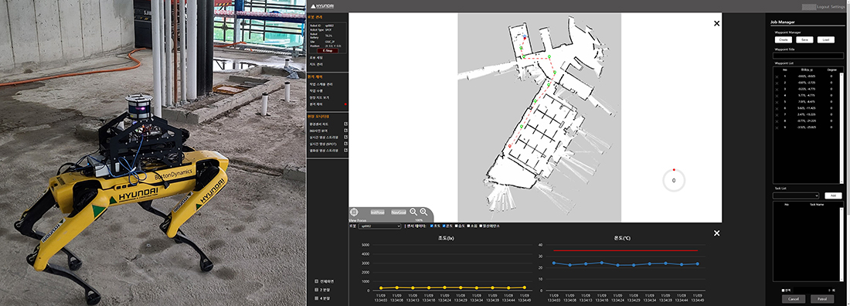This screenshot has width=850, height=306.
Task: Select the 4-split layout icon
Action: pos(317,297)
